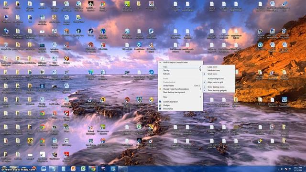Viewport: 306px width, 172px height.
Task: Open AMD Catalyst Control Center entry
Action: (180, 63)
